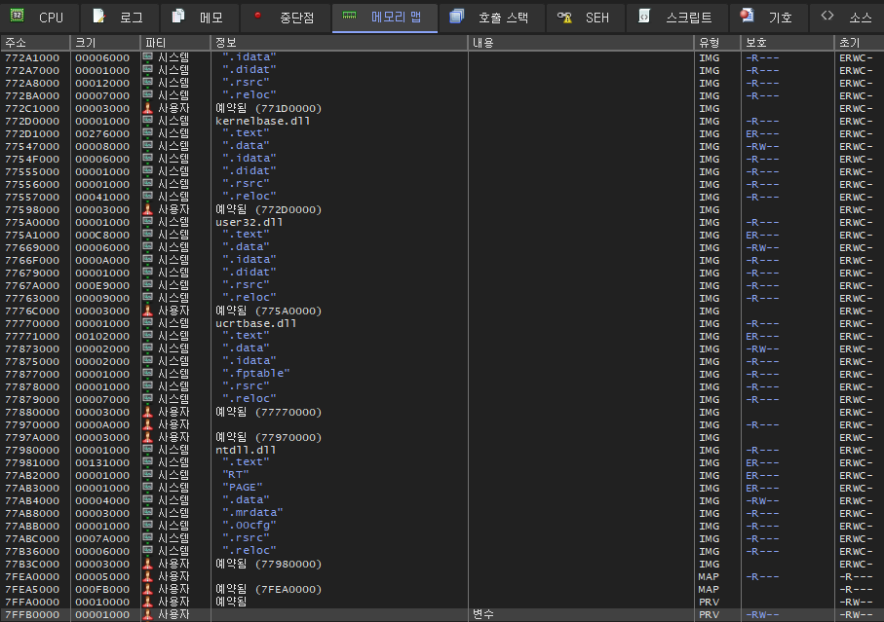Open the CPU tab
Viewport: 884px width, 622px height.
pos(38,18)
